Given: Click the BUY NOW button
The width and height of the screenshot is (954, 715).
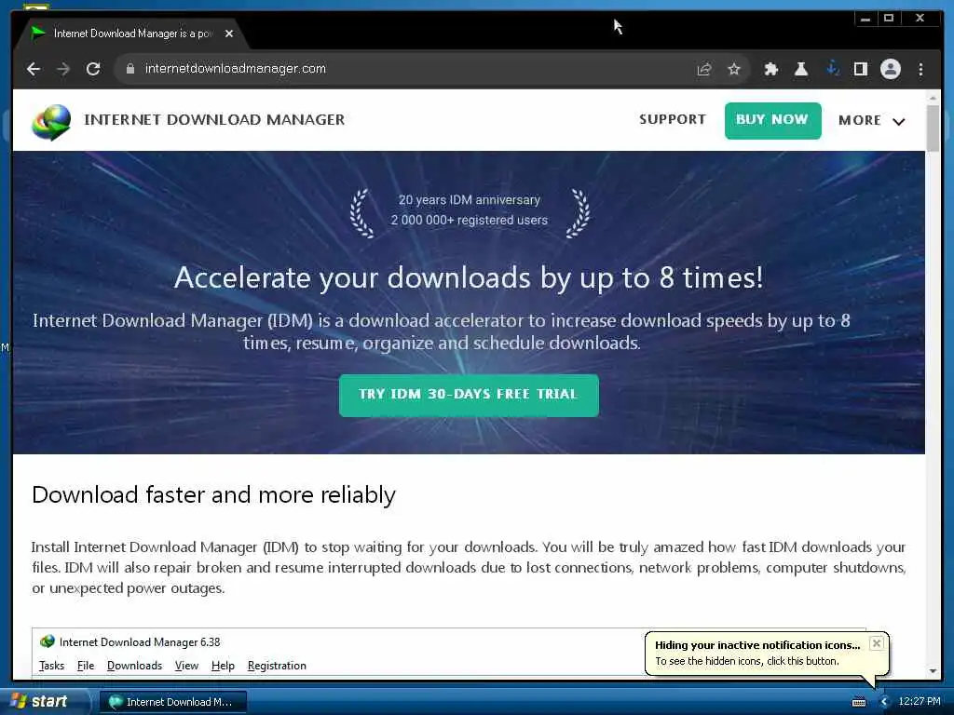Looking at the screenshot, I should click(772, 120).
